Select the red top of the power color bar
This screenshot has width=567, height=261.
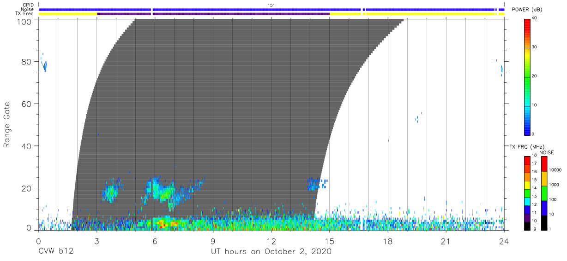coord(527,22)
